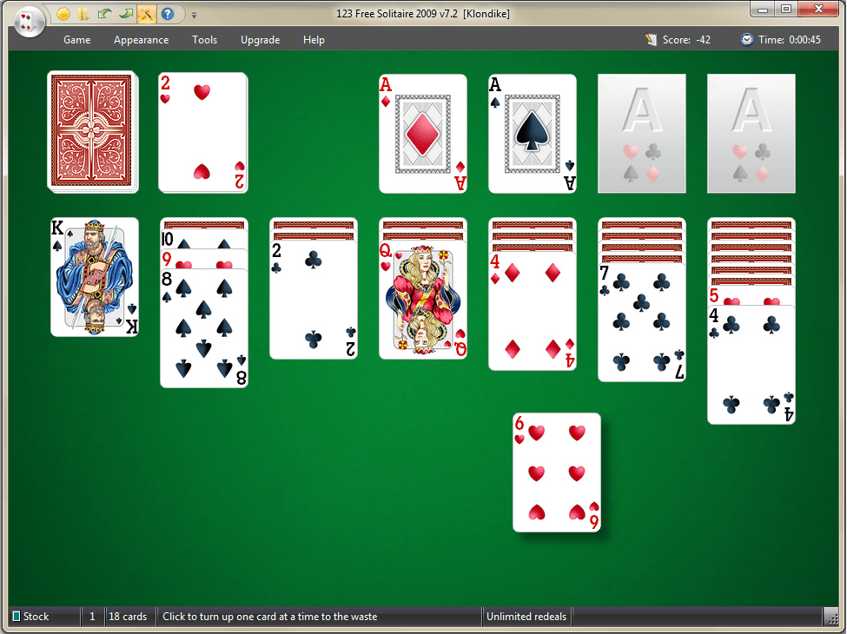The height and width of the screenshot is (634, 847).
Task: Select the king of spades card
Action: click(95, 277)
